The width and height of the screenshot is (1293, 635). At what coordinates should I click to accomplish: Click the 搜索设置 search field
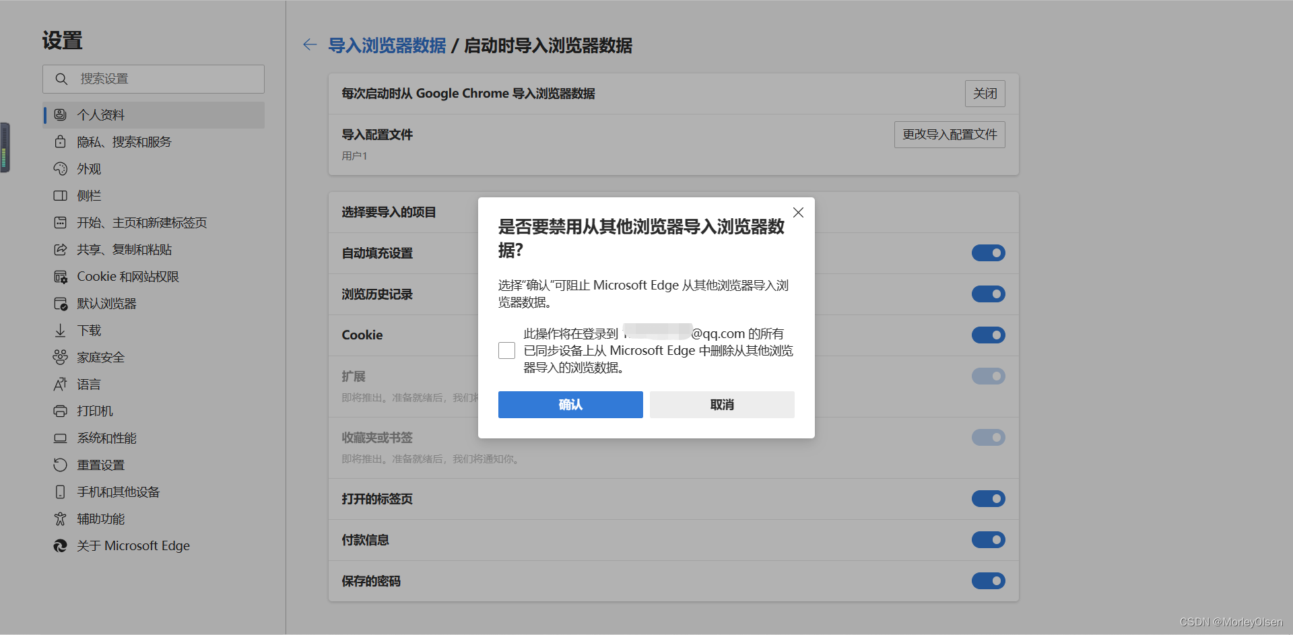tap(154, 79)
